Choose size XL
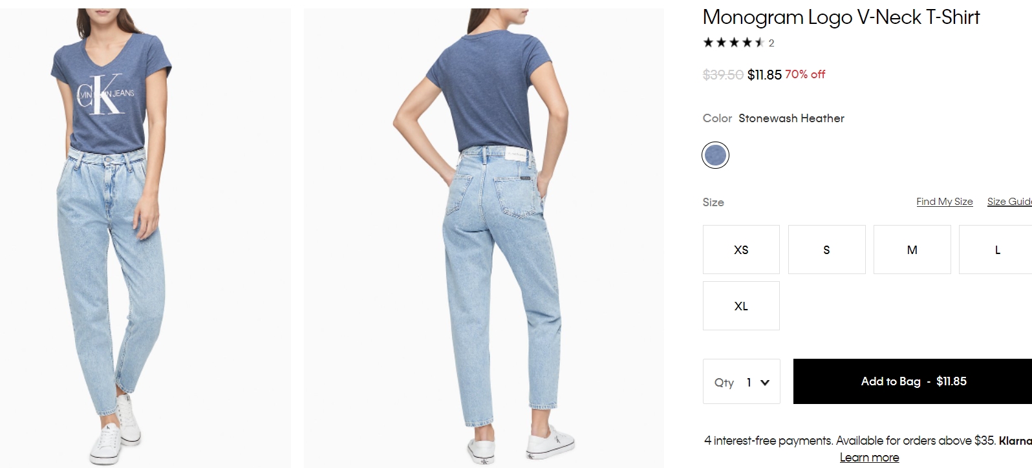 (x=741, y=306)
